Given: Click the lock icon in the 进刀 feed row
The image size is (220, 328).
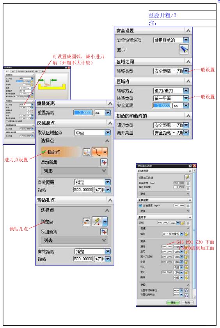Looking at the screenshot, I should pyautogui.click(x=186, y=251).
